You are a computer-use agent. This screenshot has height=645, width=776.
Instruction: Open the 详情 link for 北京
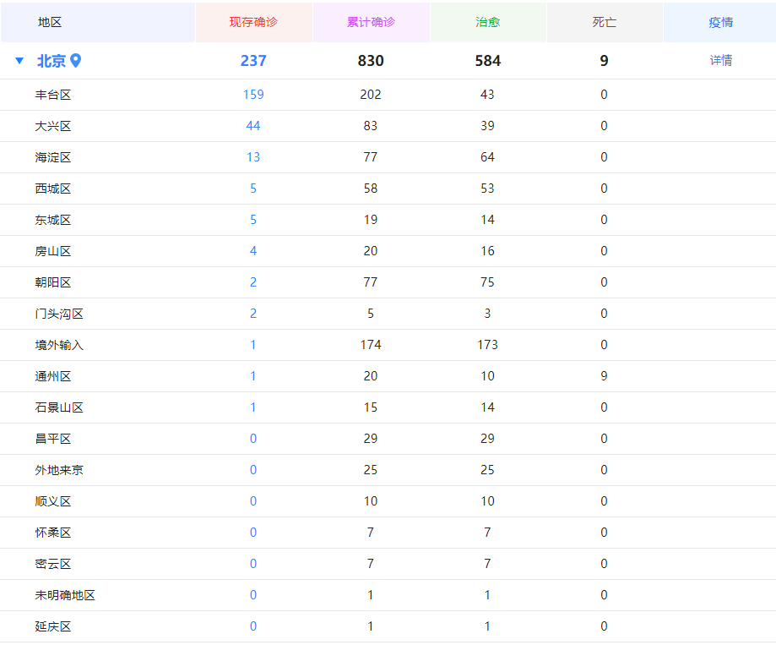tap(720, 61)
